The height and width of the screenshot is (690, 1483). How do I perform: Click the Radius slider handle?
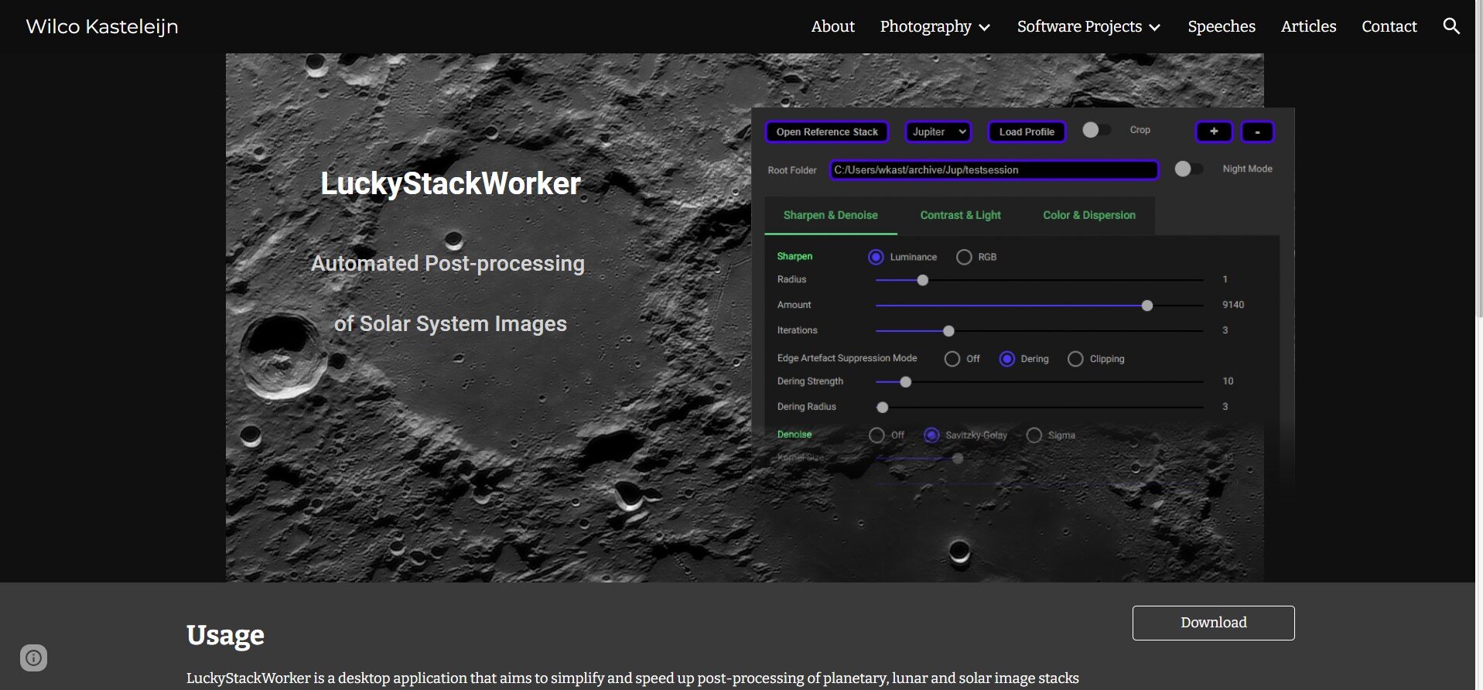tap(922, 280)
